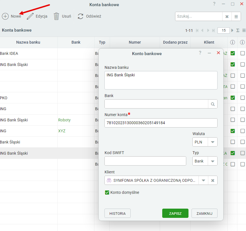Go to first page of Konta bankowe list
246x231 pixels.
[197, 30]
